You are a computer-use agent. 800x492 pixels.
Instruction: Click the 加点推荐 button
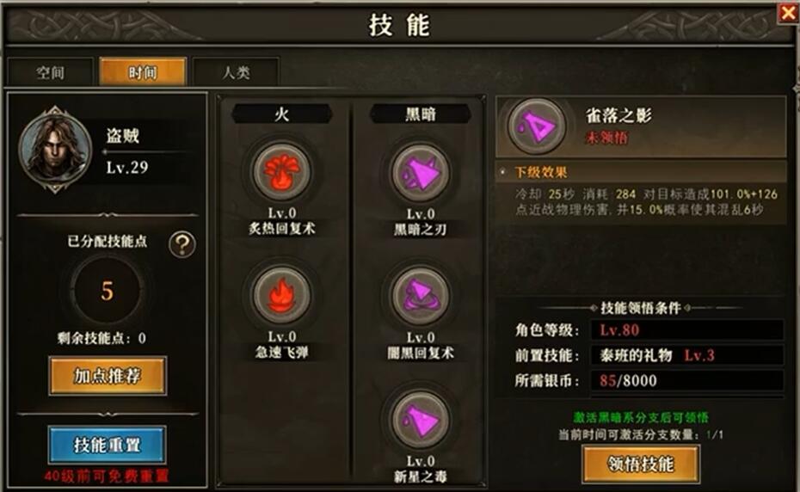point(108,376)
